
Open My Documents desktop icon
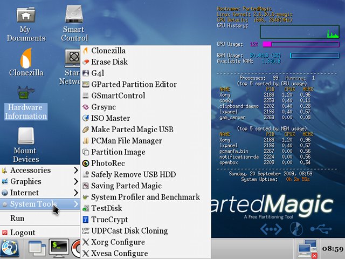[x=26, y=24]
